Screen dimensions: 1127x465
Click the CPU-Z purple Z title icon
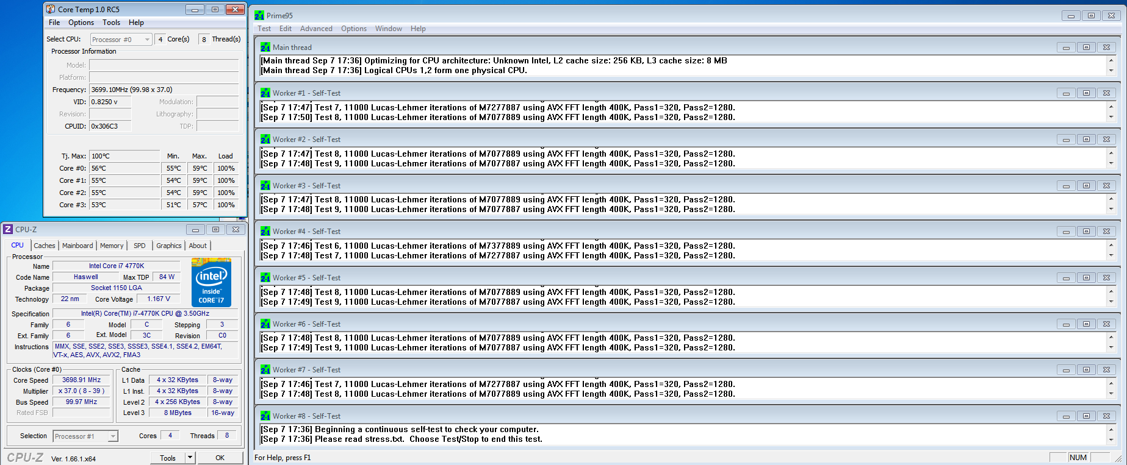[x=8, y=229]
